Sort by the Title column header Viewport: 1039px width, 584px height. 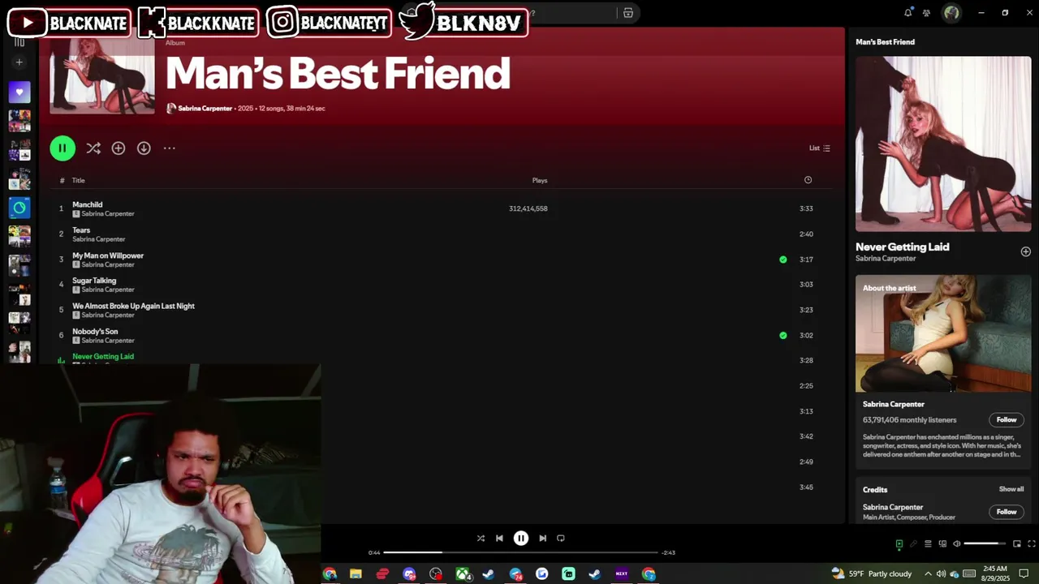pos(78,181)
